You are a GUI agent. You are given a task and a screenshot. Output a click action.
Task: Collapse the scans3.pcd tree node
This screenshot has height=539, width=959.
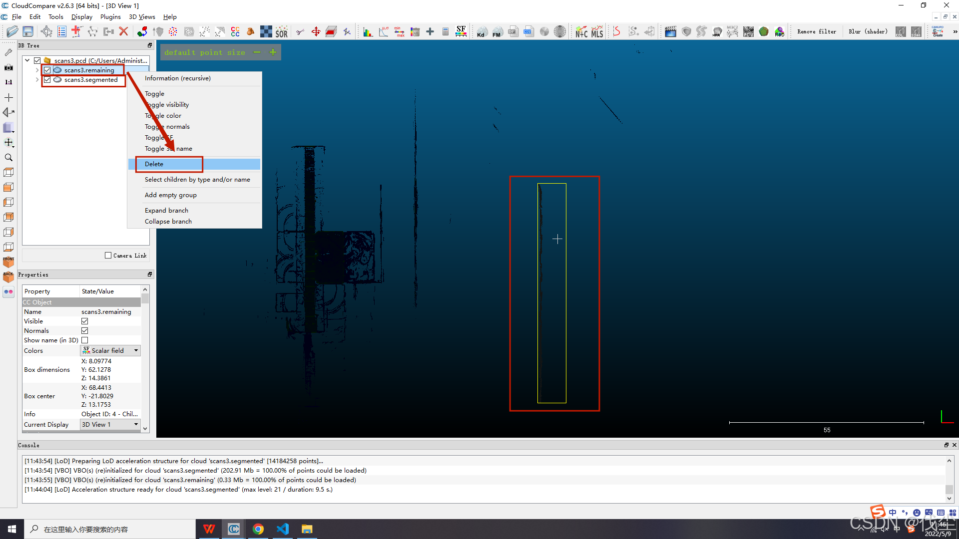point(27,60)
